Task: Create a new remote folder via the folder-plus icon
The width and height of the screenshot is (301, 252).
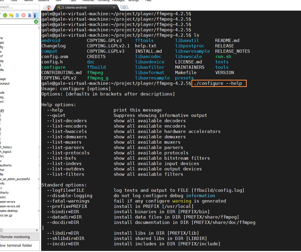Action: [x=11, y=15]
